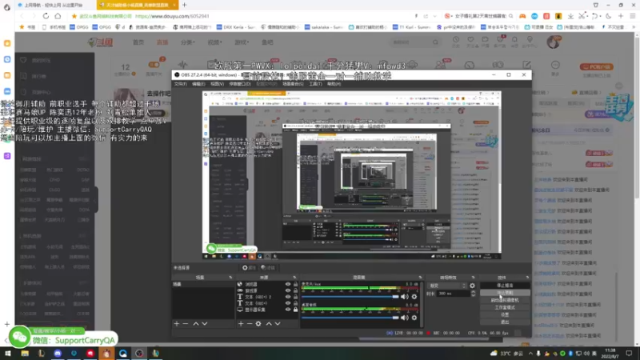Viewport: 640px width, 360px height.
Task: Open Douyu user avatar menu
Action: (554, 42)
